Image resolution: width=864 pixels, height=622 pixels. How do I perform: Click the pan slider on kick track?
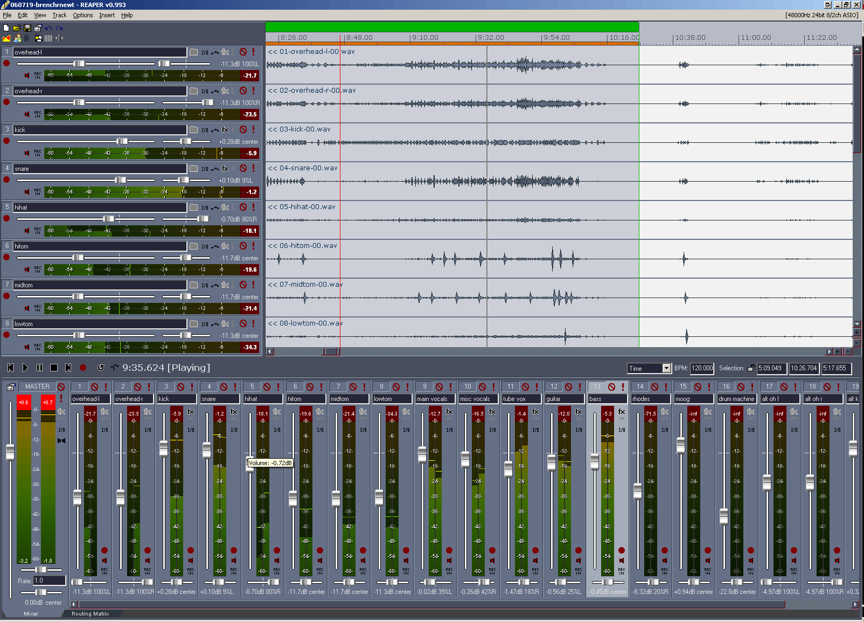click(x=186, y=141)
